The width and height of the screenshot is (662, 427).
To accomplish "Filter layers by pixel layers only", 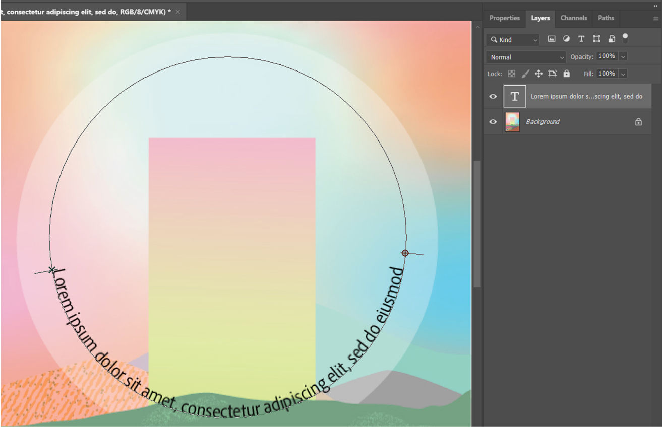I will pos(551,39).
